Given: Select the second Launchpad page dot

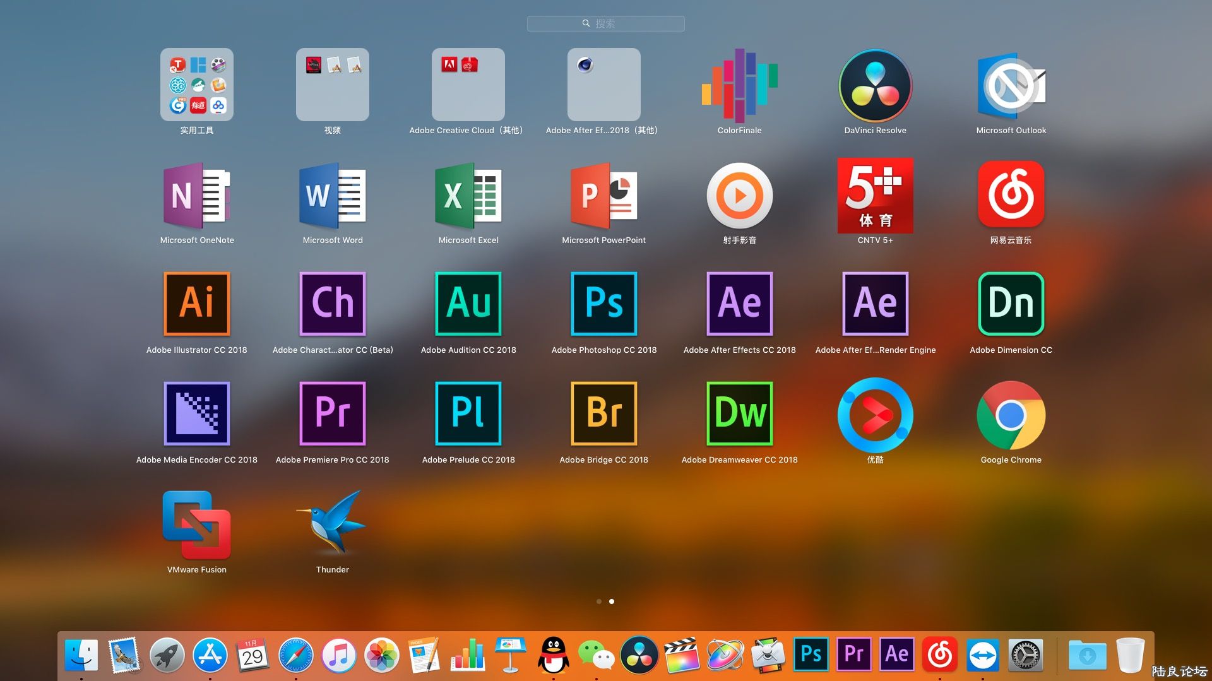Looking at the screenshot, I should (612, 601).
